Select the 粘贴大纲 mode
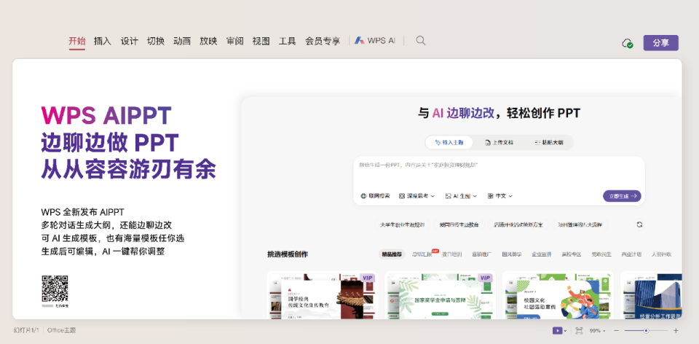 coord(549,143)
